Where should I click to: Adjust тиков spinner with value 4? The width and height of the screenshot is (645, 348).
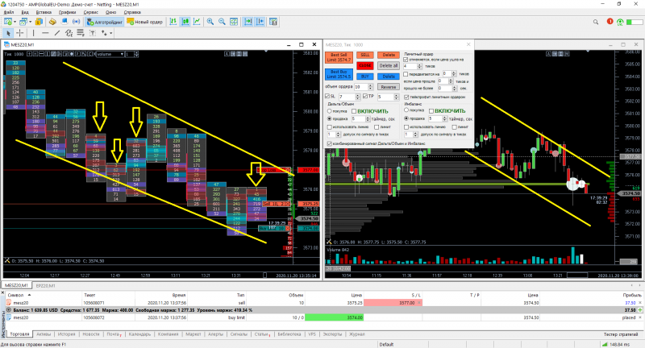pos(419,66)
